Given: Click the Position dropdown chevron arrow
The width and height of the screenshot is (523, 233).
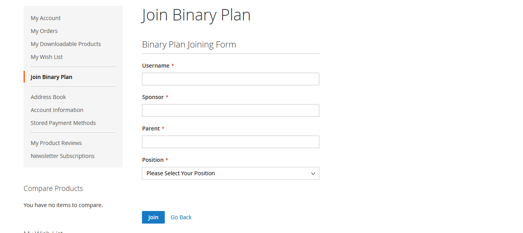Looking at the screenshot, I should pyautogui.click(x=313, y=173).
